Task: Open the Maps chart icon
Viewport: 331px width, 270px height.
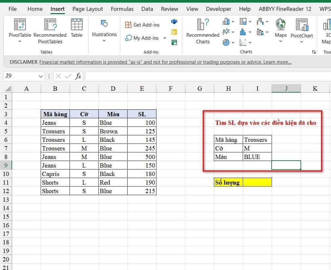Action: coord(280,25)
